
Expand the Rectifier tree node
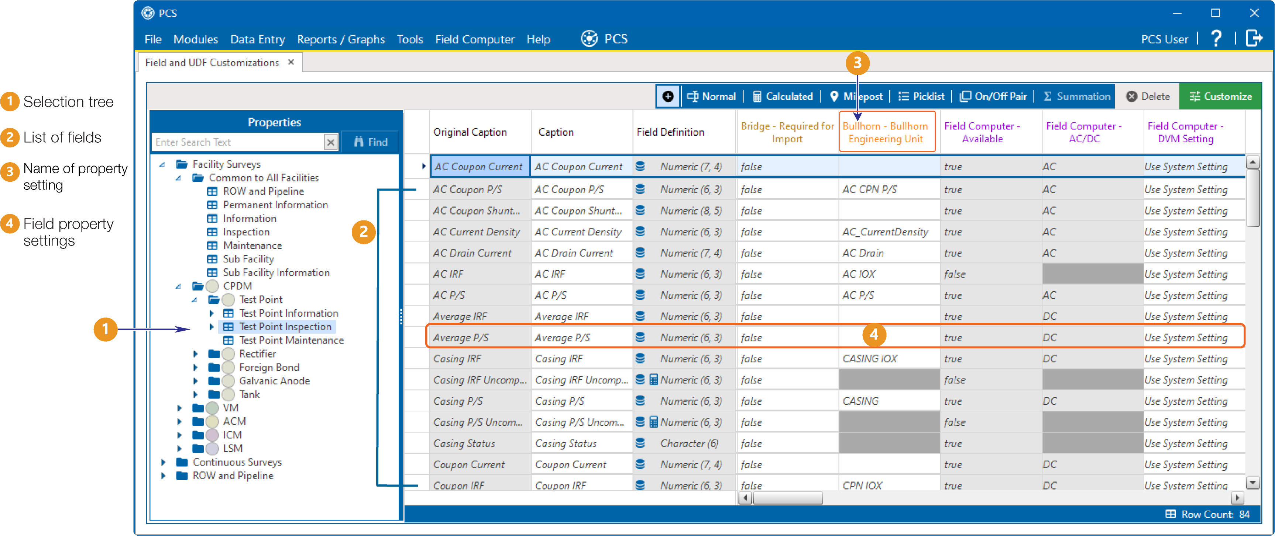point(196,354)
